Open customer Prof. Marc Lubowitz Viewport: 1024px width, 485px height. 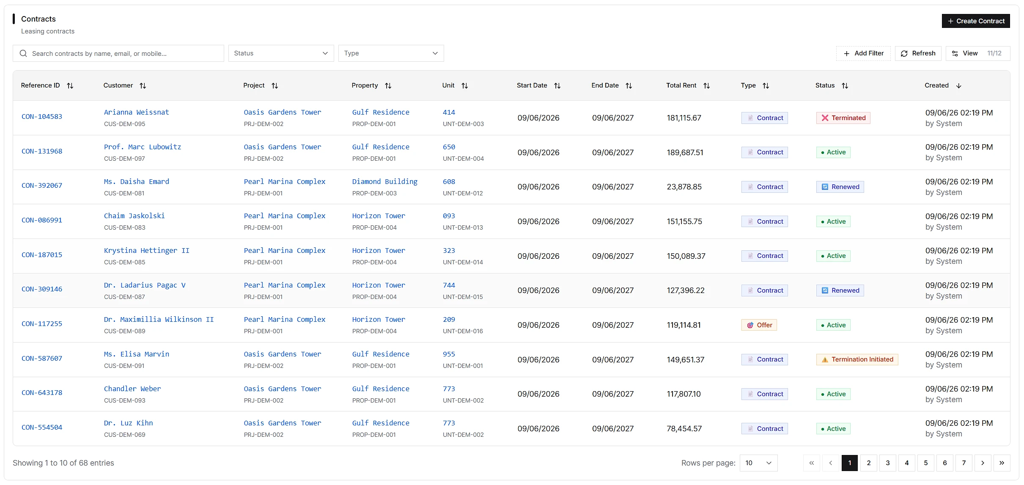(x=143, y=147)
